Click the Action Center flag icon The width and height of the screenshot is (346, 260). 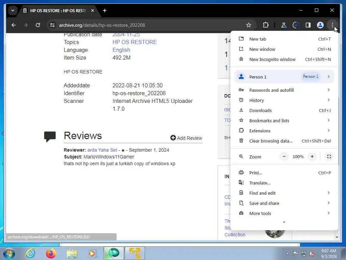click(x=295, y=253)
